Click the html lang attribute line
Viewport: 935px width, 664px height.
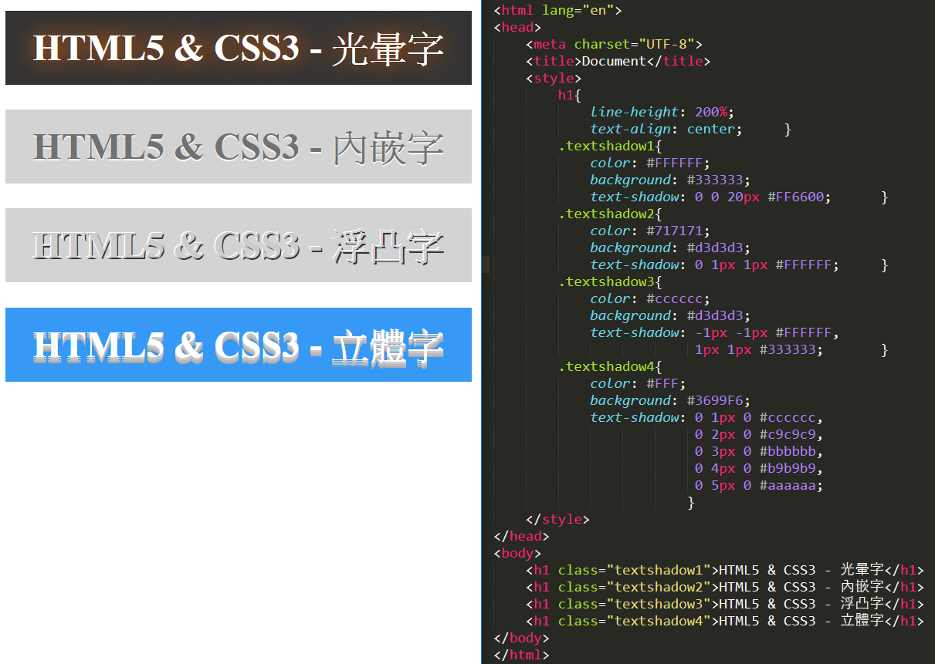[557, 11]
